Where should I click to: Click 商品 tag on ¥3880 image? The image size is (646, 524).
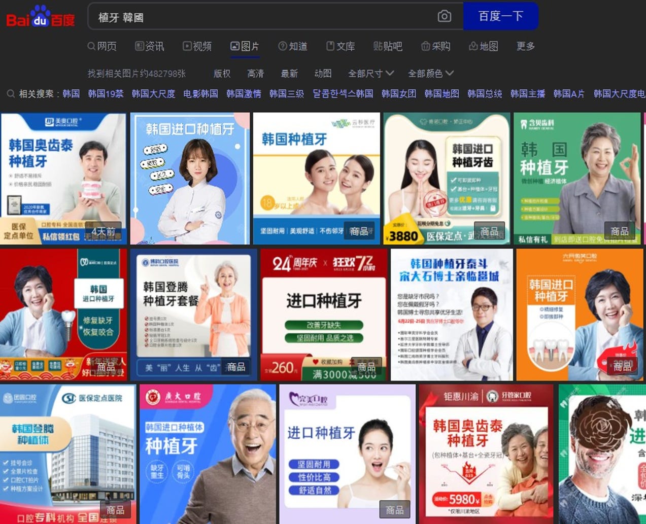tap(490, 231)
